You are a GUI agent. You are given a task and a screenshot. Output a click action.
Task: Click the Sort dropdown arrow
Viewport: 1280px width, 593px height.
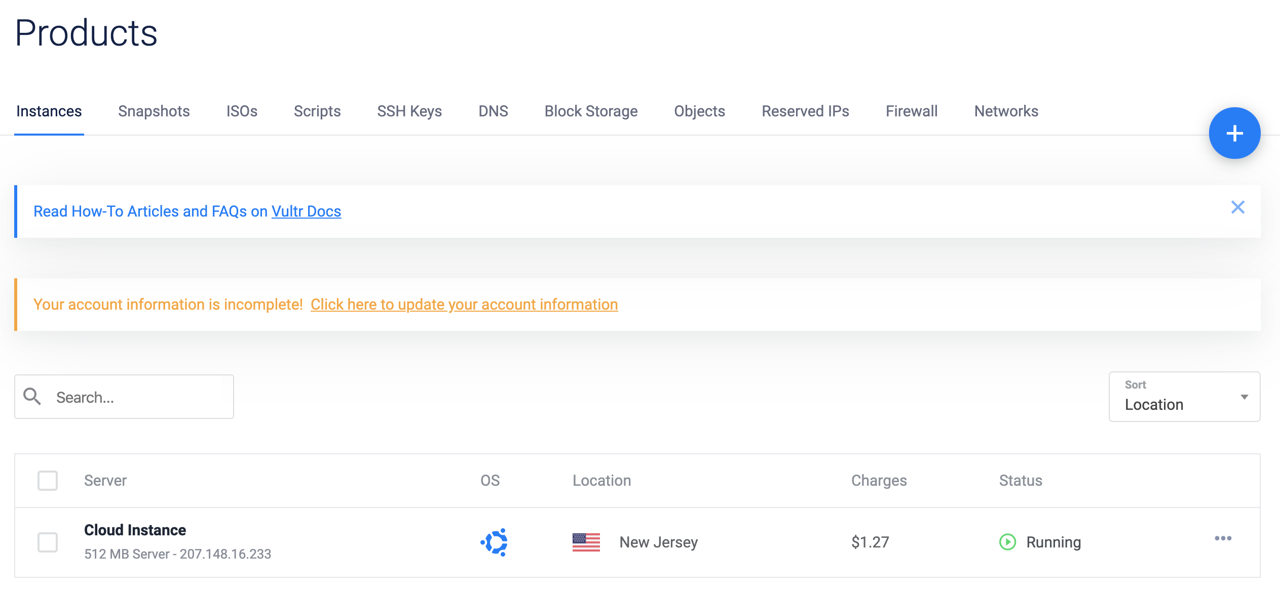1244,397
